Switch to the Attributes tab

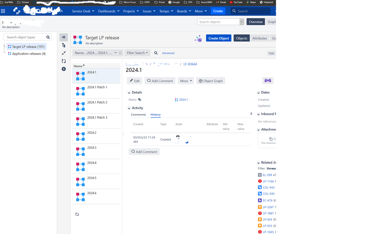coord(259,38)
